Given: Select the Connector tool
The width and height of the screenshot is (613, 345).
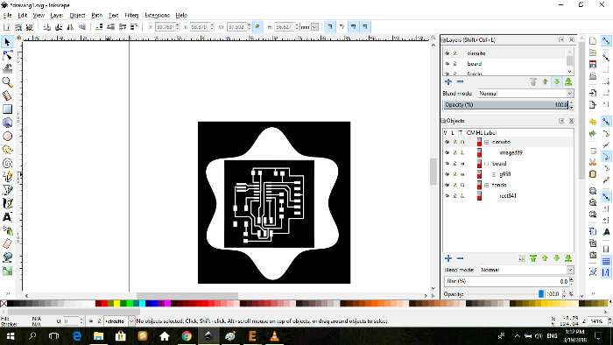Looking at the screenshot, I should click(7, 271).
